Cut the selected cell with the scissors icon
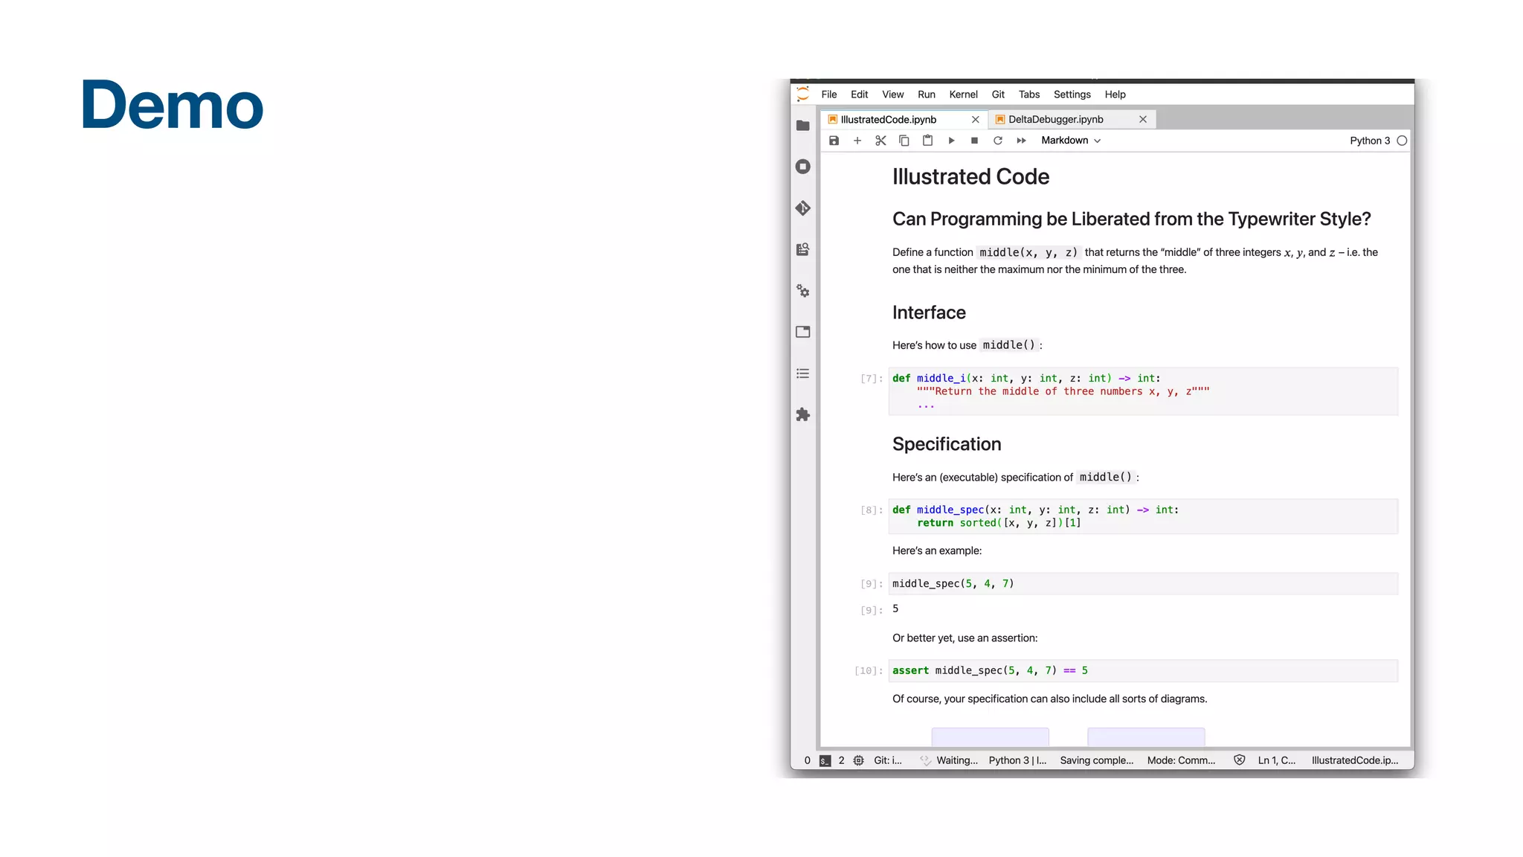 880,141
